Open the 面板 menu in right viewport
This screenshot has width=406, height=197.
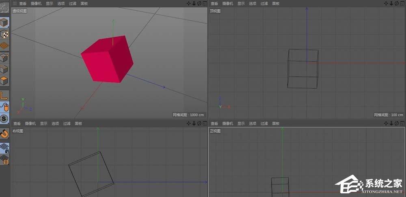point(78,124)
